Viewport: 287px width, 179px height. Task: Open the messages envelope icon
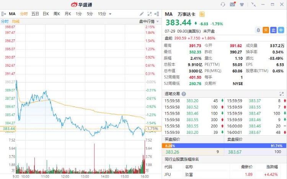click(x=233, y=5)
